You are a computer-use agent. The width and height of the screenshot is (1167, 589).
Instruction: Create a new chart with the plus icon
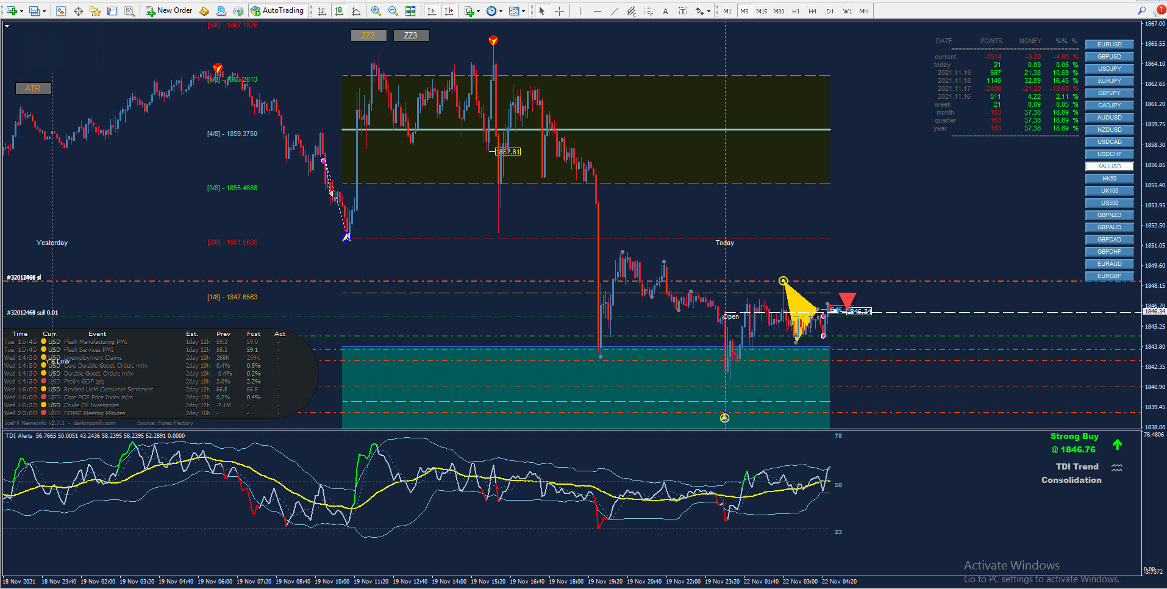click(x=12, y=11)
